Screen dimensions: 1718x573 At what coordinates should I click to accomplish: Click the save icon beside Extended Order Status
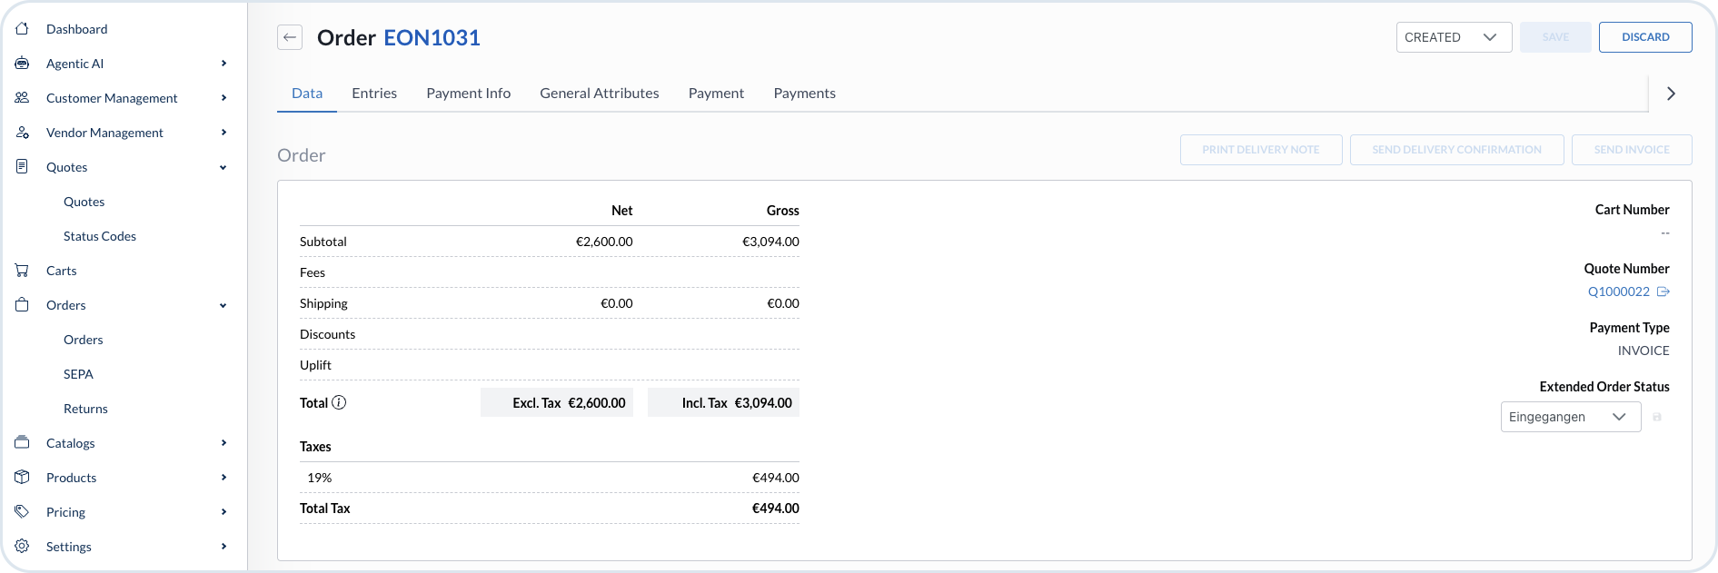click(1657, 417)
